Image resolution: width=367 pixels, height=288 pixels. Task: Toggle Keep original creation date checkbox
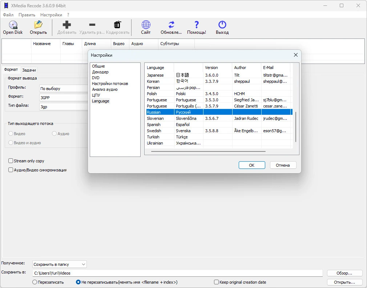pyautogui.click(x=217, y=282)
